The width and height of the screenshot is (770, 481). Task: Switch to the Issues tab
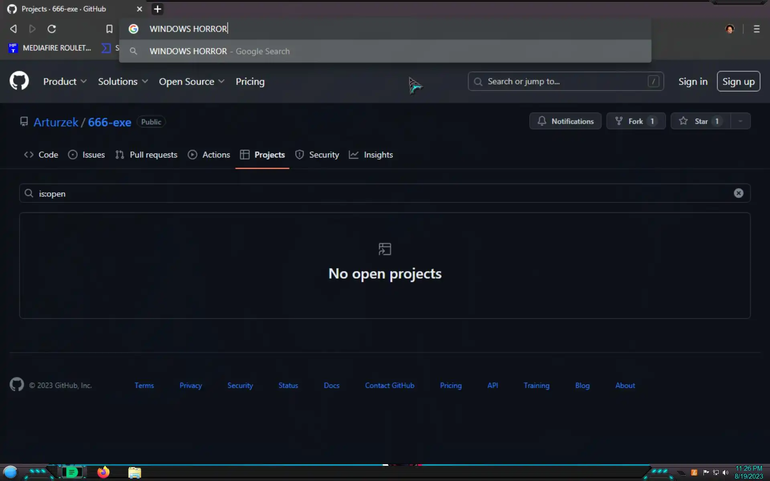pos(87,155)
